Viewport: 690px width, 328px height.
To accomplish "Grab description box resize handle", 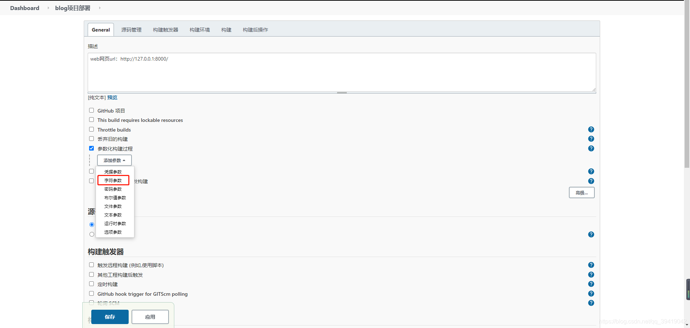I will pyautogui.click(x=342, y=92).
